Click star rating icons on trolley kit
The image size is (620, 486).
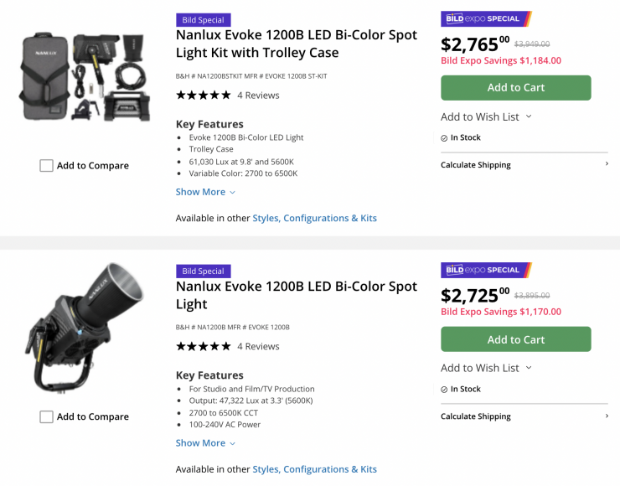(203, 96)
